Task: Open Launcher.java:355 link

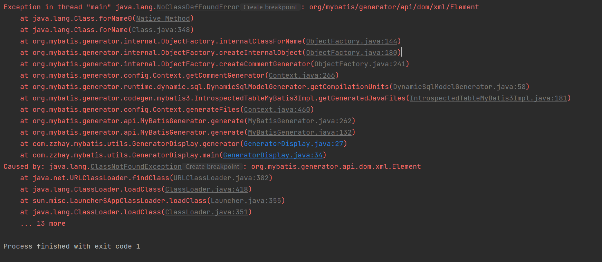Action: [246, 201]
